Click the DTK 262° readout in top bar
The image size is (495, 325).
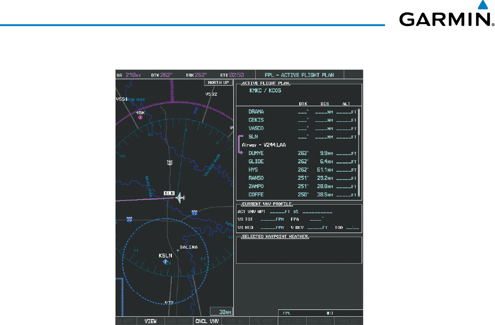coord(162,75)
